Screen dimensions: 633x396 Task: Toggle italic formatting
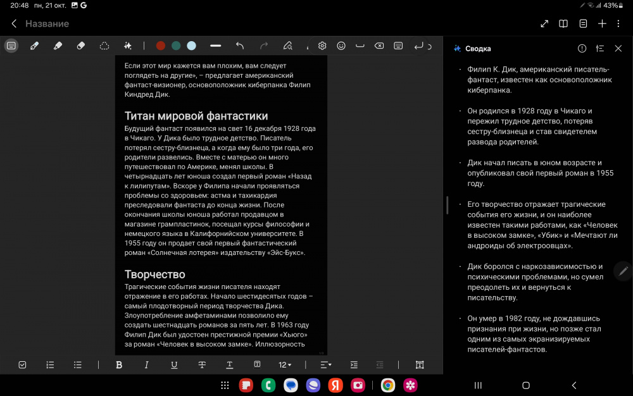tap(147, 365)
